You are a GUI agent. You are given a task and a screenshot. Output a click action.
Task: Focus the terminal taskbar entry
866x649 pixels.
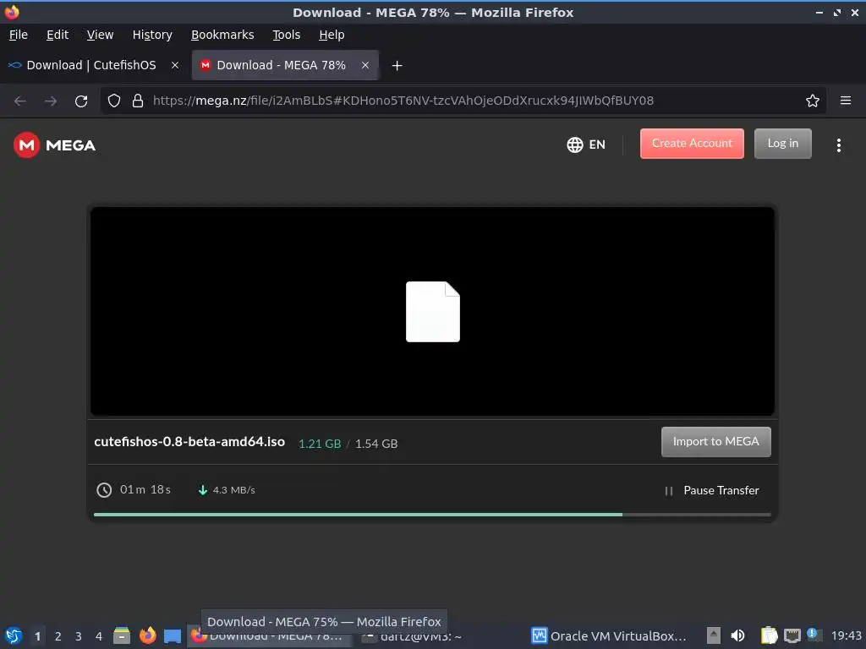click(412, 636)
